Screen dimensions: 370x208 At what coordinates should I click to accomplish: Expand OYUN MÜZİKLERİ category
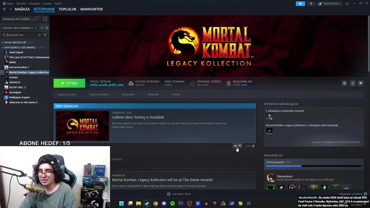pos(17,42)
